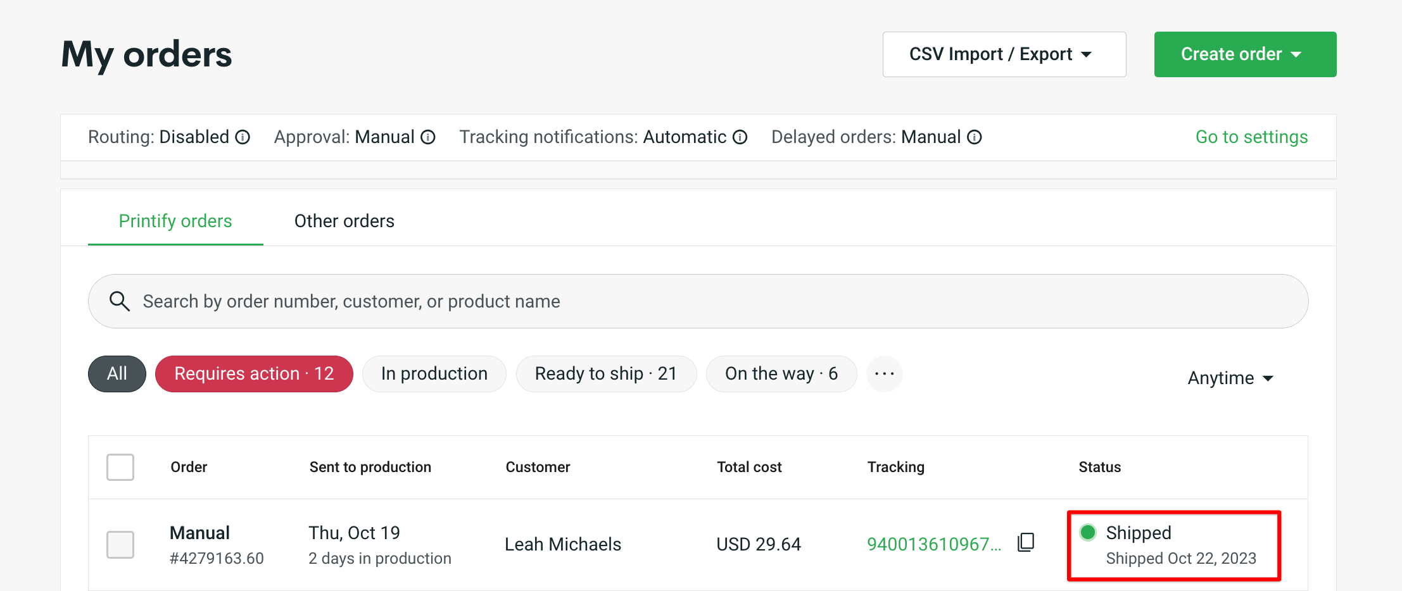Click the search magnifier icon

[x=120, y=301]
